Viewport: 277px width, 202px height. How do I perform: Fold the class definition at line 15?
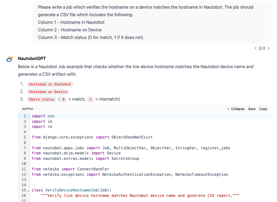coord(28,191)
